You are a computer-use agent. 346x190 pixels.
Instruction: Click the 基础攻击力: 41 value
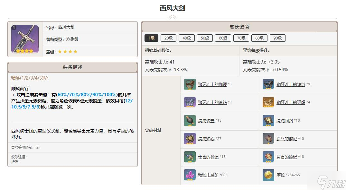click(160, 62)
